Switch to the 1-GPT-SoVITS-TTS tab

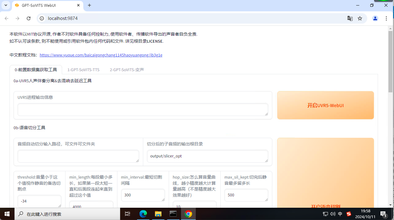click(83, 70)
